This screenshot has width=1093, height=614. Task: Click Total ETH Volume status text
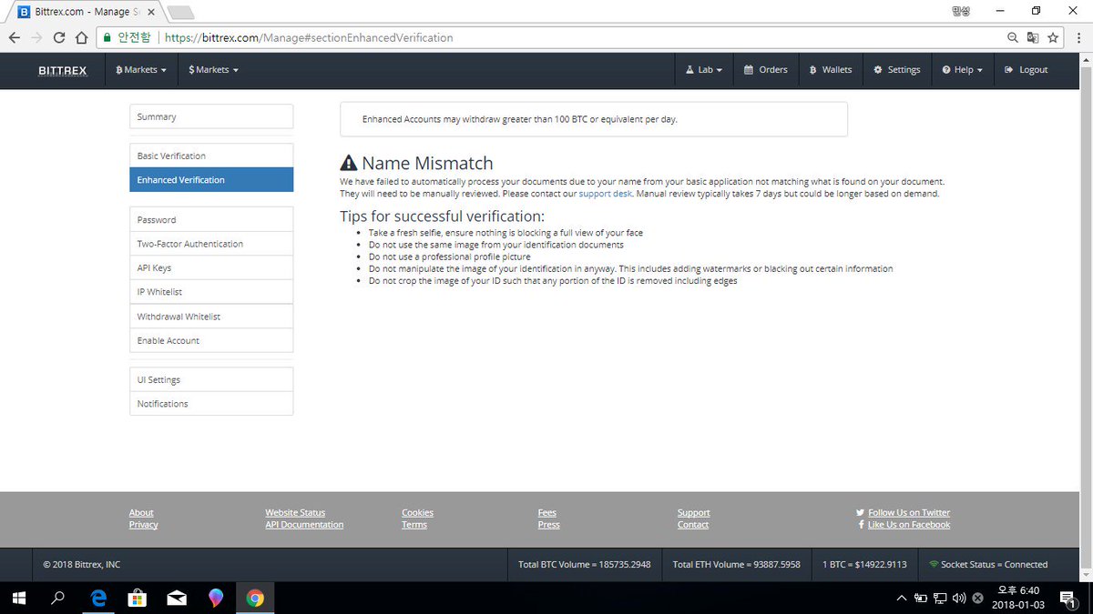pos(736,564)
